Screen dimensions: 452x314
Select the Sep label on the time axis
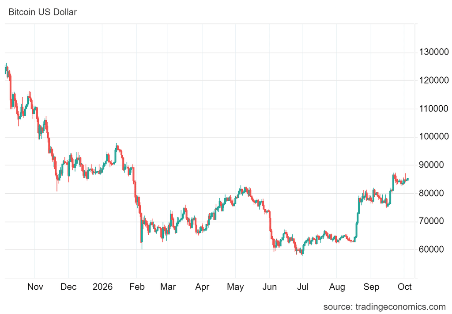tap(371, 287)
